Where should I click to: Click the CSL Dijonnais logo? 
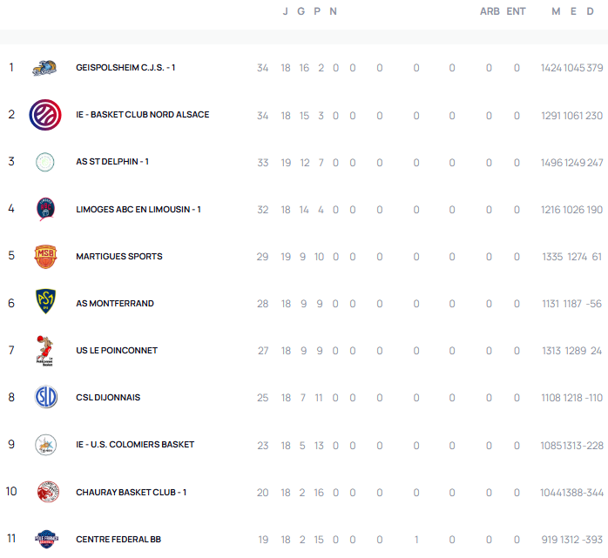point(45,397)
